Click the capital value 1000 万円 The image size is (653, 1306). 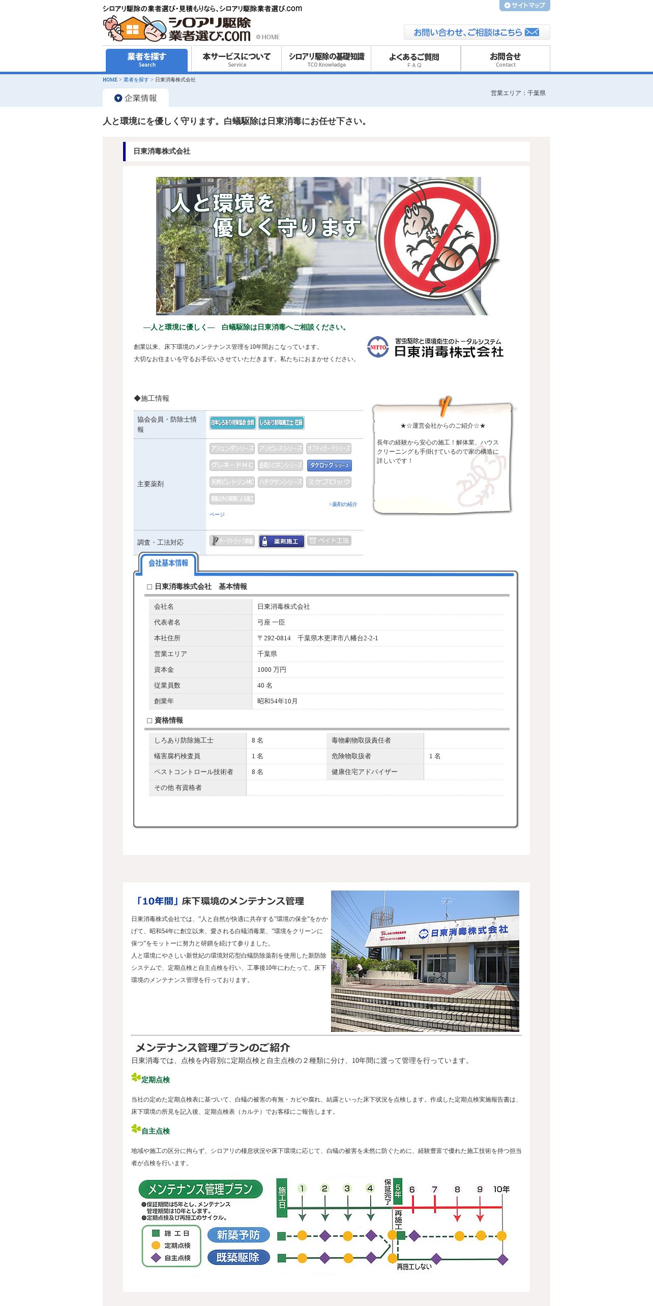[272, 670]
